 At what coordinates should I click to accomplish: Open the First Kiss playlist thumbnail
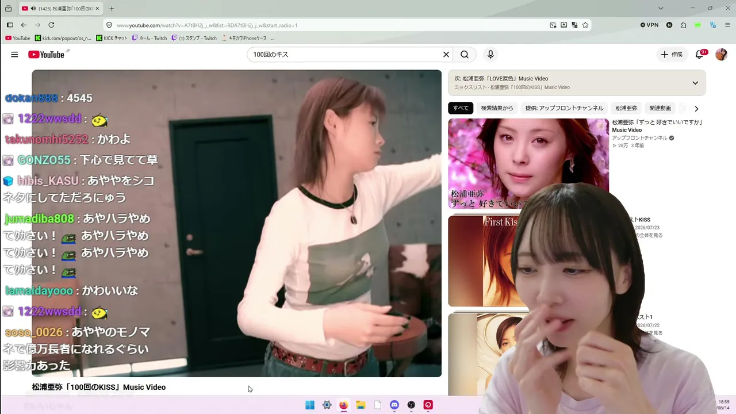tap(489, 260)
